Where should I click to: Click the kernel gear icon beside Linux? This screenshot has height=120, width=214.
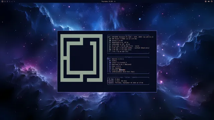tap(110, 63)
